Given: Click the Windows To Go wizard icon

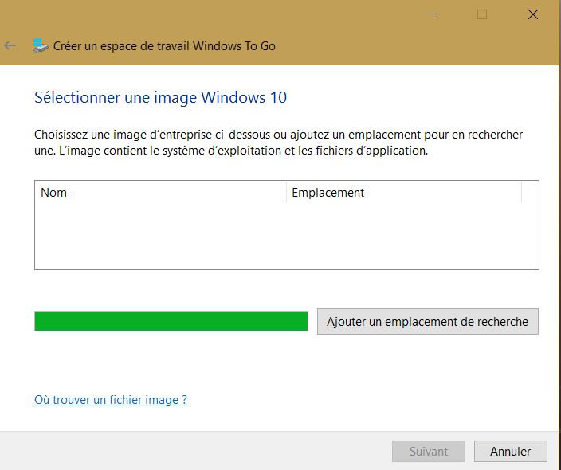Looking at the screenshot, I should tap(40, 45).
